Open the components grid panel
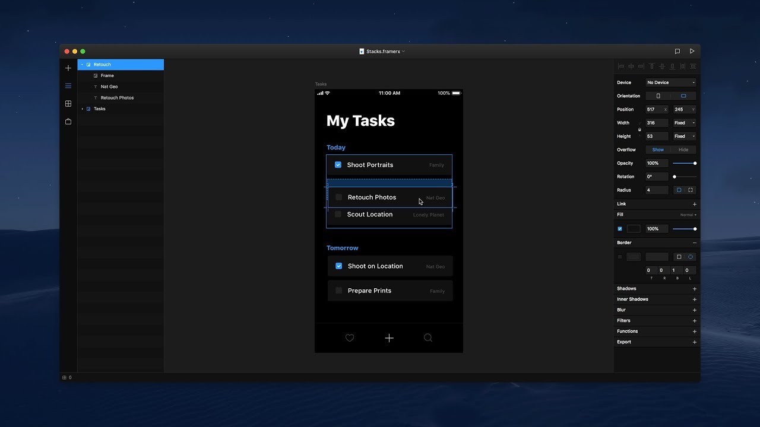 (x=68, y=104)
